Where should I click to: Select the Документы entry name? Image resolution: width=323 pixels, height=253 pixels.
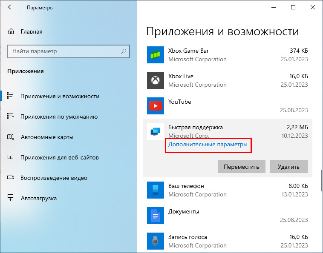[184, 211]
